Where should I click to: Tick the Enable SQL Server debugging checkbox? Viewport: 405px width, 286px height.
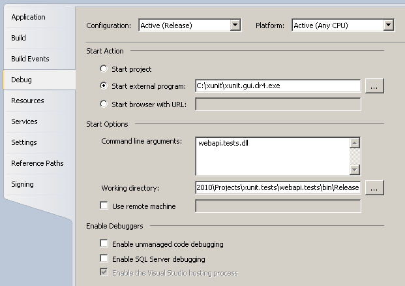tap(104, 259)
